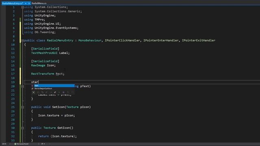This screenshot has height=146, width=260.
Task: Click 'using DG.Tweening;' on line 7
Action: pos(40,32)
